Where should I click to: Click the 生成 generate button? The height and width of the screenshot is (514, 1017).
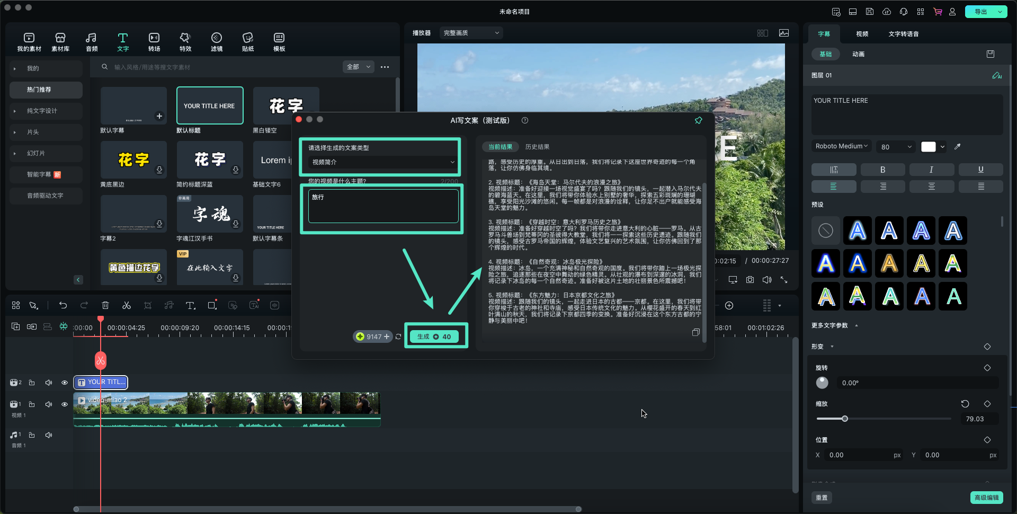(434, 336)
